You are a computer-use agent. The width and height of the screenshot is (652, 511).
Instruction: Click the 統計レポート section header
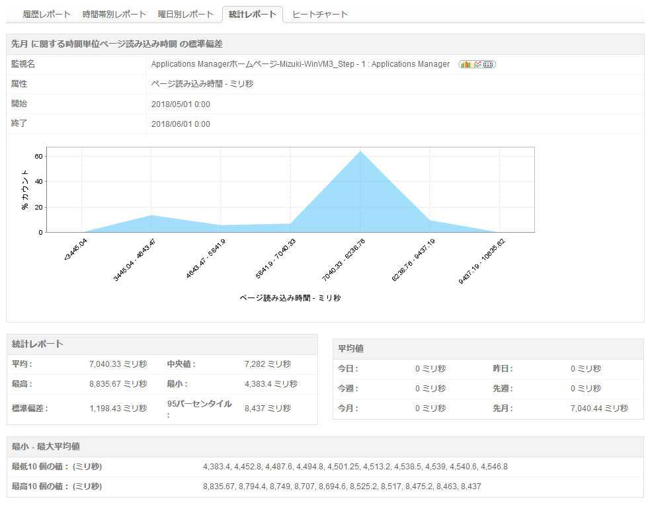(x=38, y=344)
